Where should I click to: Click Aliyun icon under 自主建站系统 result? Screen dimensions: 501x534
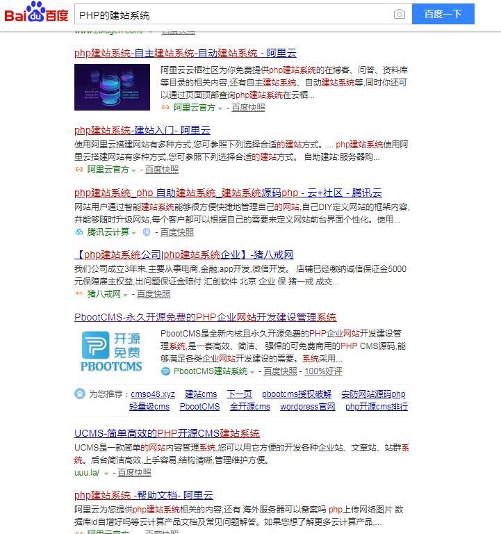[x=165, y=108]
